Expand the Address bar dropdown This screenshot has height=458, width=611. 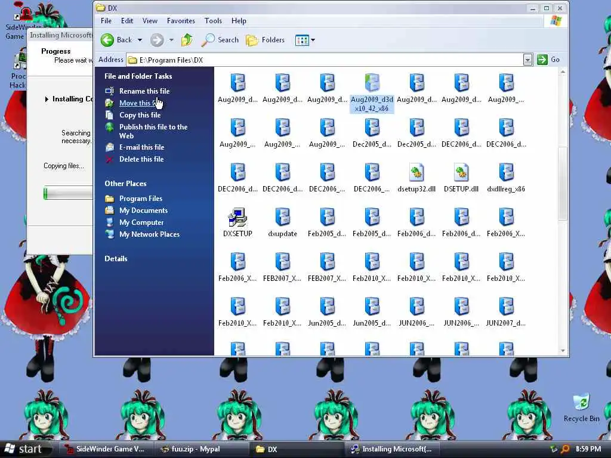click(x=527, y=60)
